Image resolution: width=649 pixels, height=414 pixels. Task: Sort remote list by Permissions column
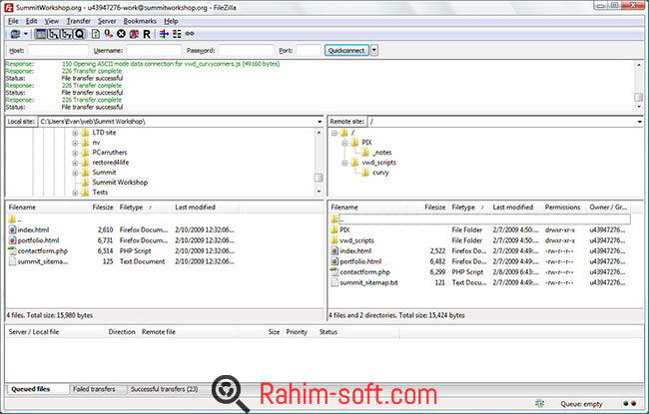coord(562,207)
